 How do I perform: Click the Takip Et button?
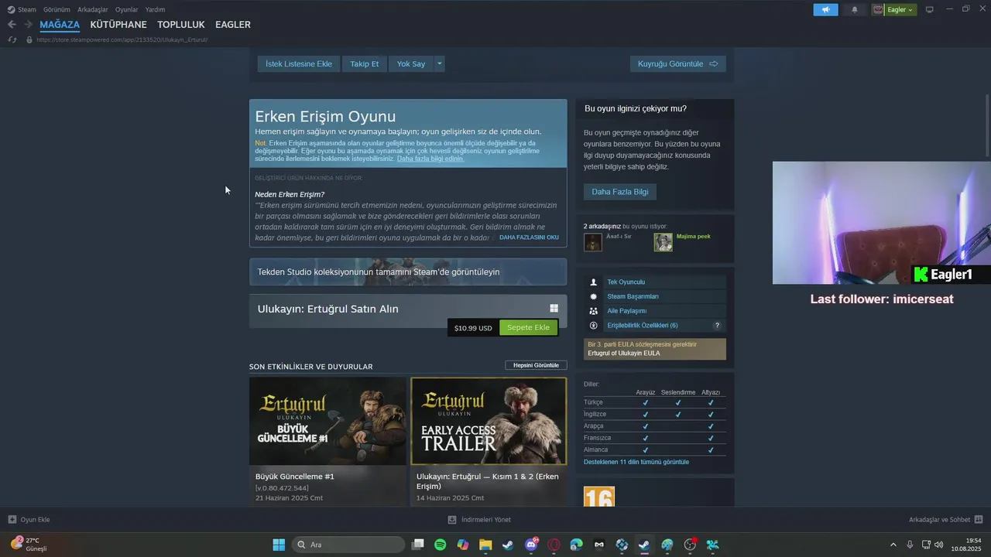(x=364, y=63)
